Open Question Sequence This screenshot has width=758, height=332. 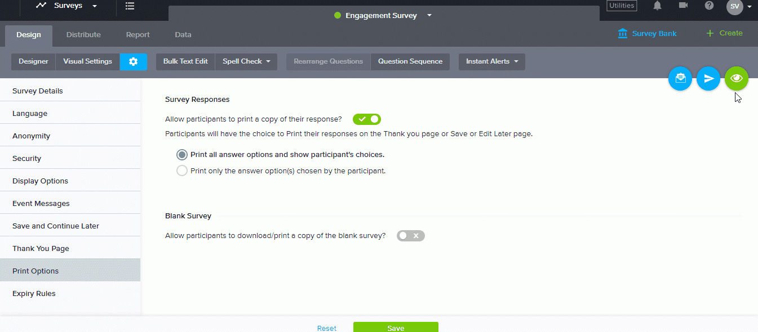click(410, 62)
